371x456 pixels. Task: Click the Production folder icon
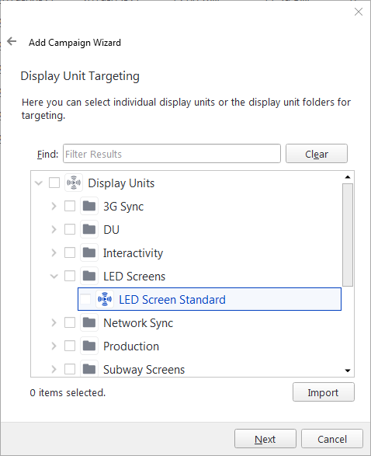point(89,346)
